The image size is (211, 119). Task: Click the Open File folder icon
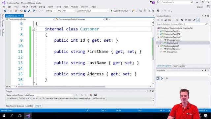[21, 11]
